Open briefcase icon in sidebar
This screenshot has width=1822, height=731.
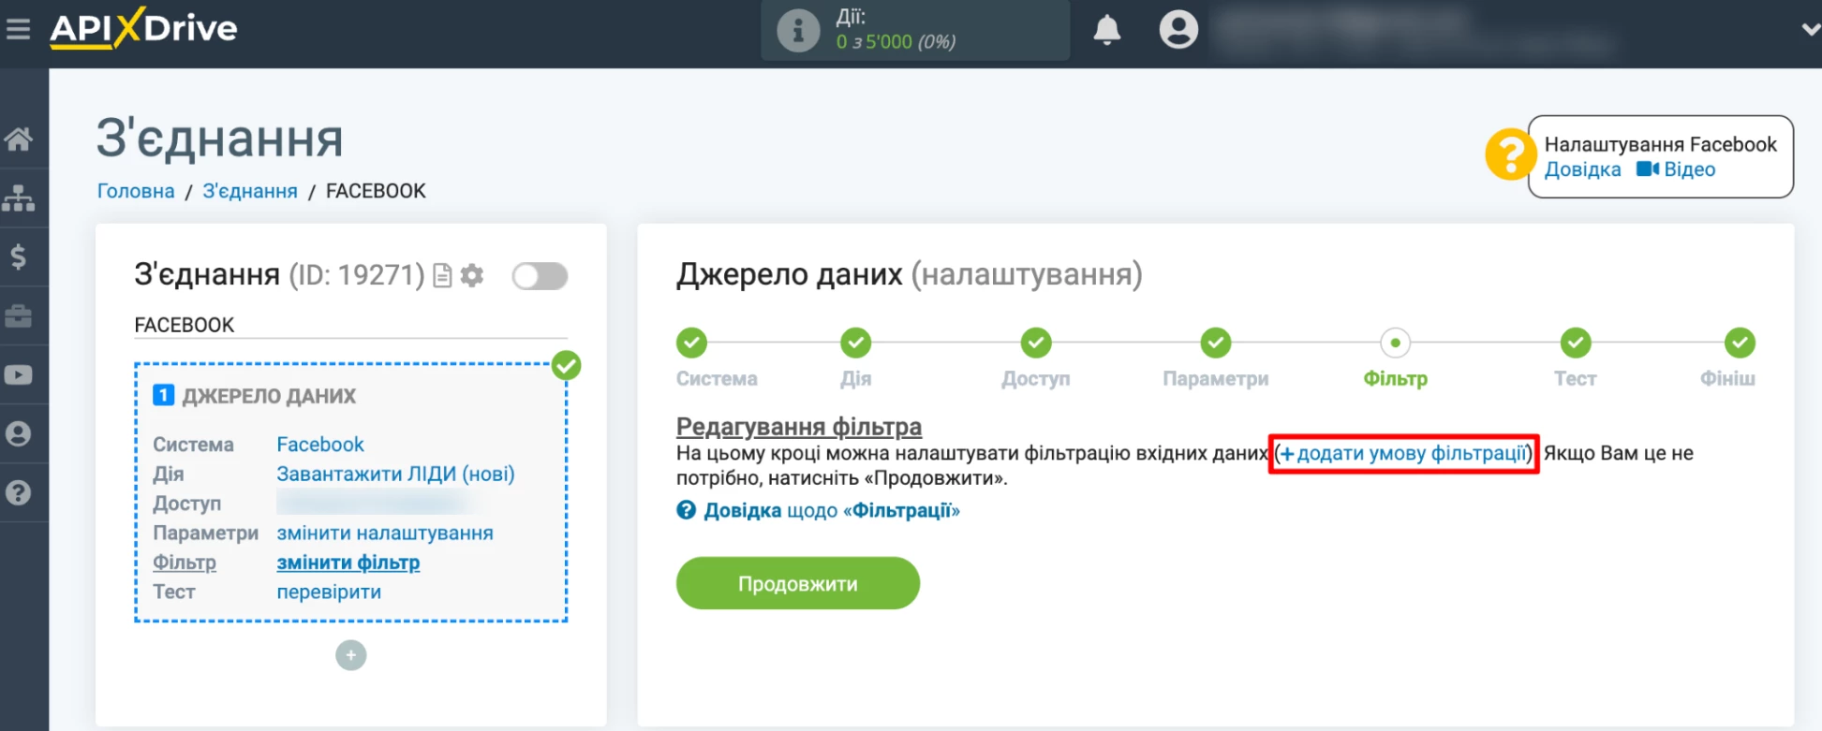pos(19,316)
